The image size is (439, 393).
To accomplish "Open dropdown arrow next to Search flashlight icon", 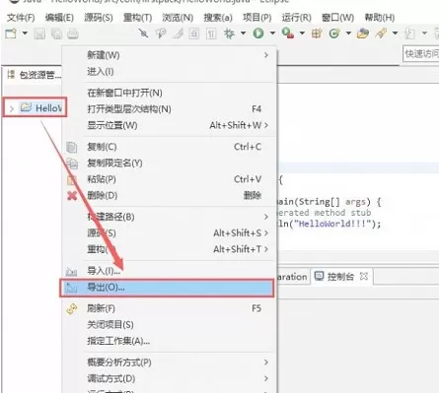I will (x=395, y=33).
